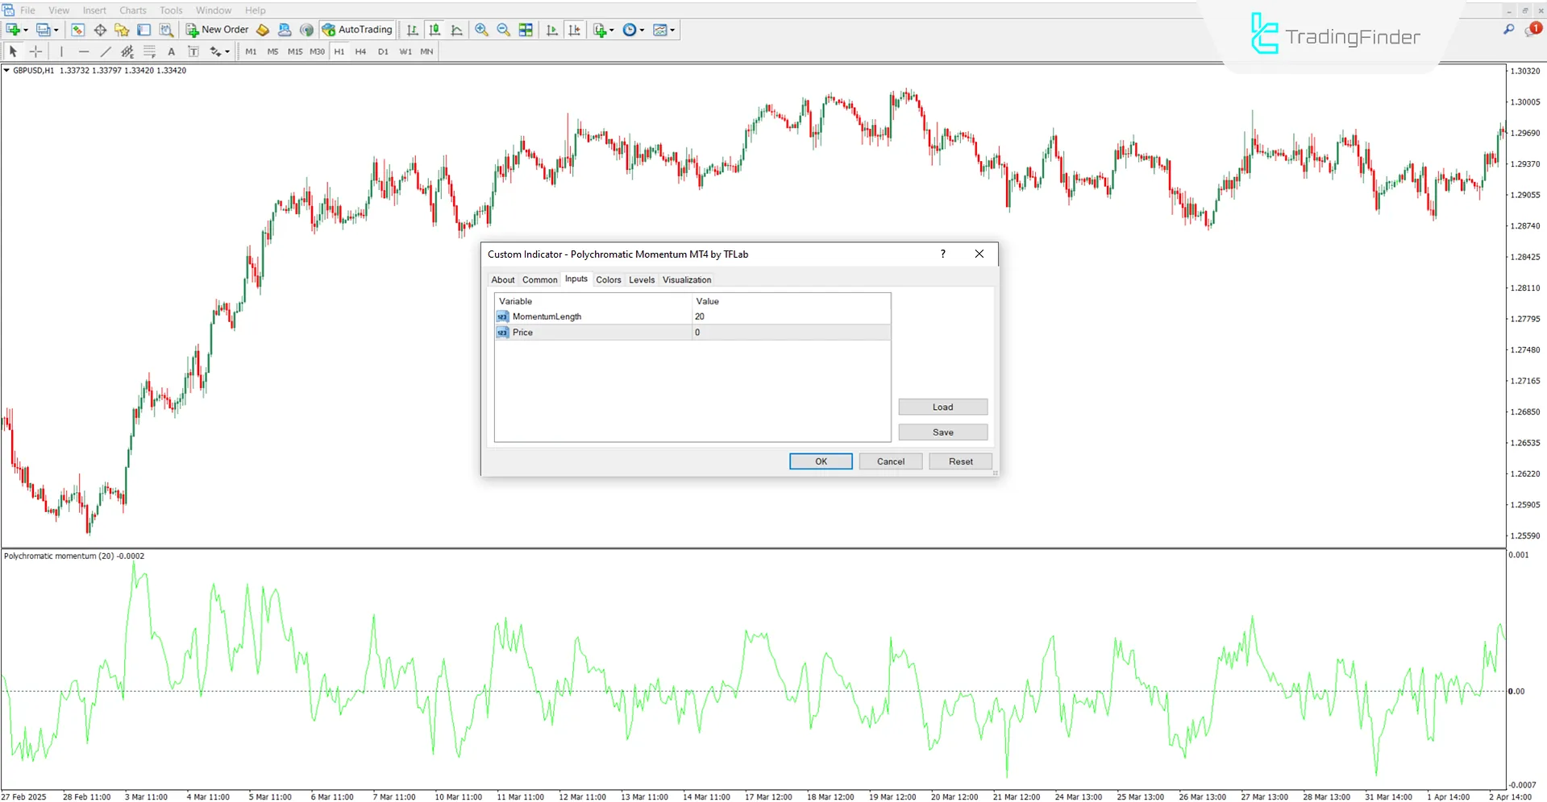Zoom in on the chart
This screenshot has height=802, width=1547.
tap(481, 30)
